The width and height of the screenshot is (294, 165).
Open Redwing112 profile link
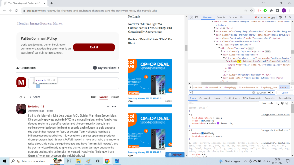[36, 106]
